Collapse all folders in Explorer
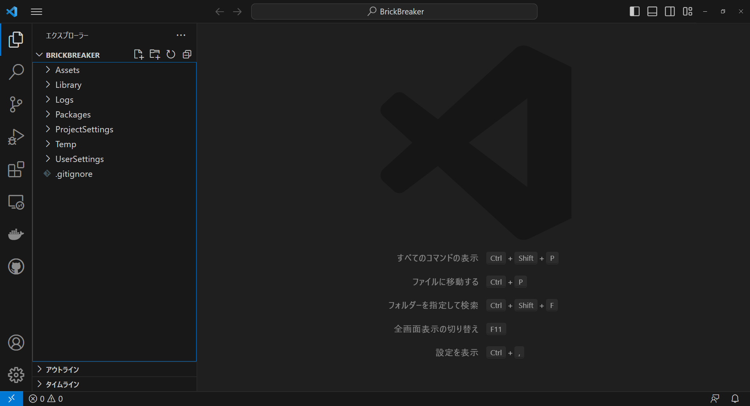Image resolution: width=750 pixels, height=406 pixels. coord(187,54)
